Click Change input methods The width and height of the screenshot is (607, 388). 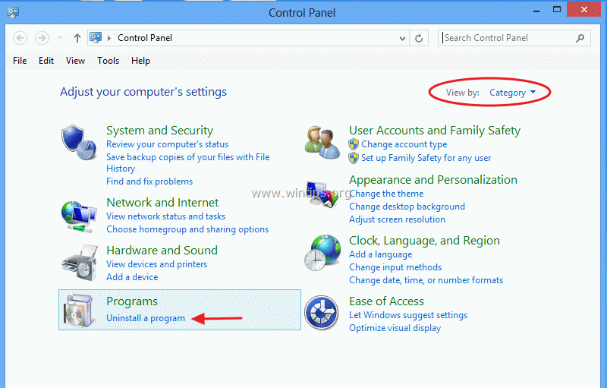click(395, 267)
